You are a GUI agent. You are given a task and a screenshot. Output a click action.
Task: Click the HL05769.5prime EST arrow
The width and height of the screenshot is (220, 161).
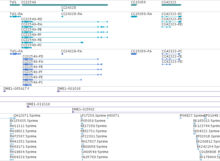82,160
